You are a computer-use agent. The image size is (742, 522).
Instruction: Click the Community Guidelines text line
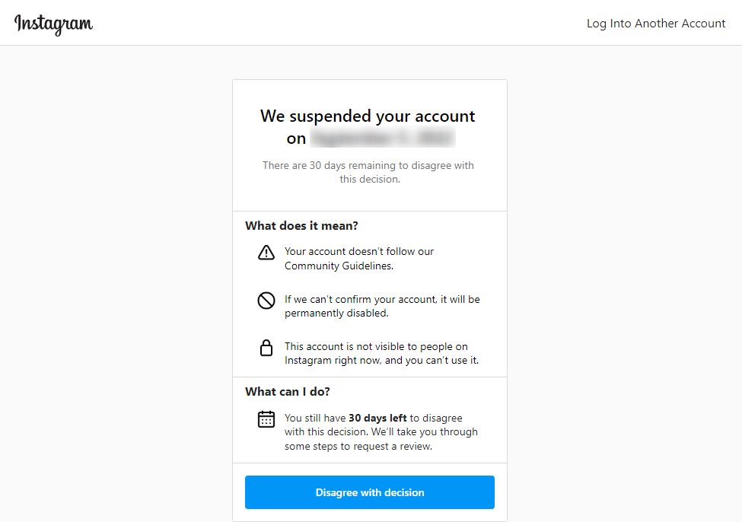pyautogui.click(x=339, y=266)
